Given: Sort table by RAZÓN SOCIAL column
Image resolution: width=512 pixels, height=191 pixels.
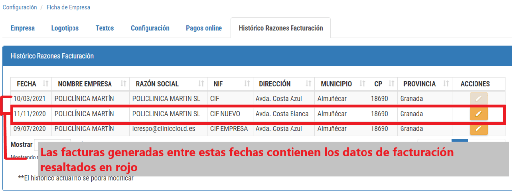Looking at the screenshot, I should 168,84.
